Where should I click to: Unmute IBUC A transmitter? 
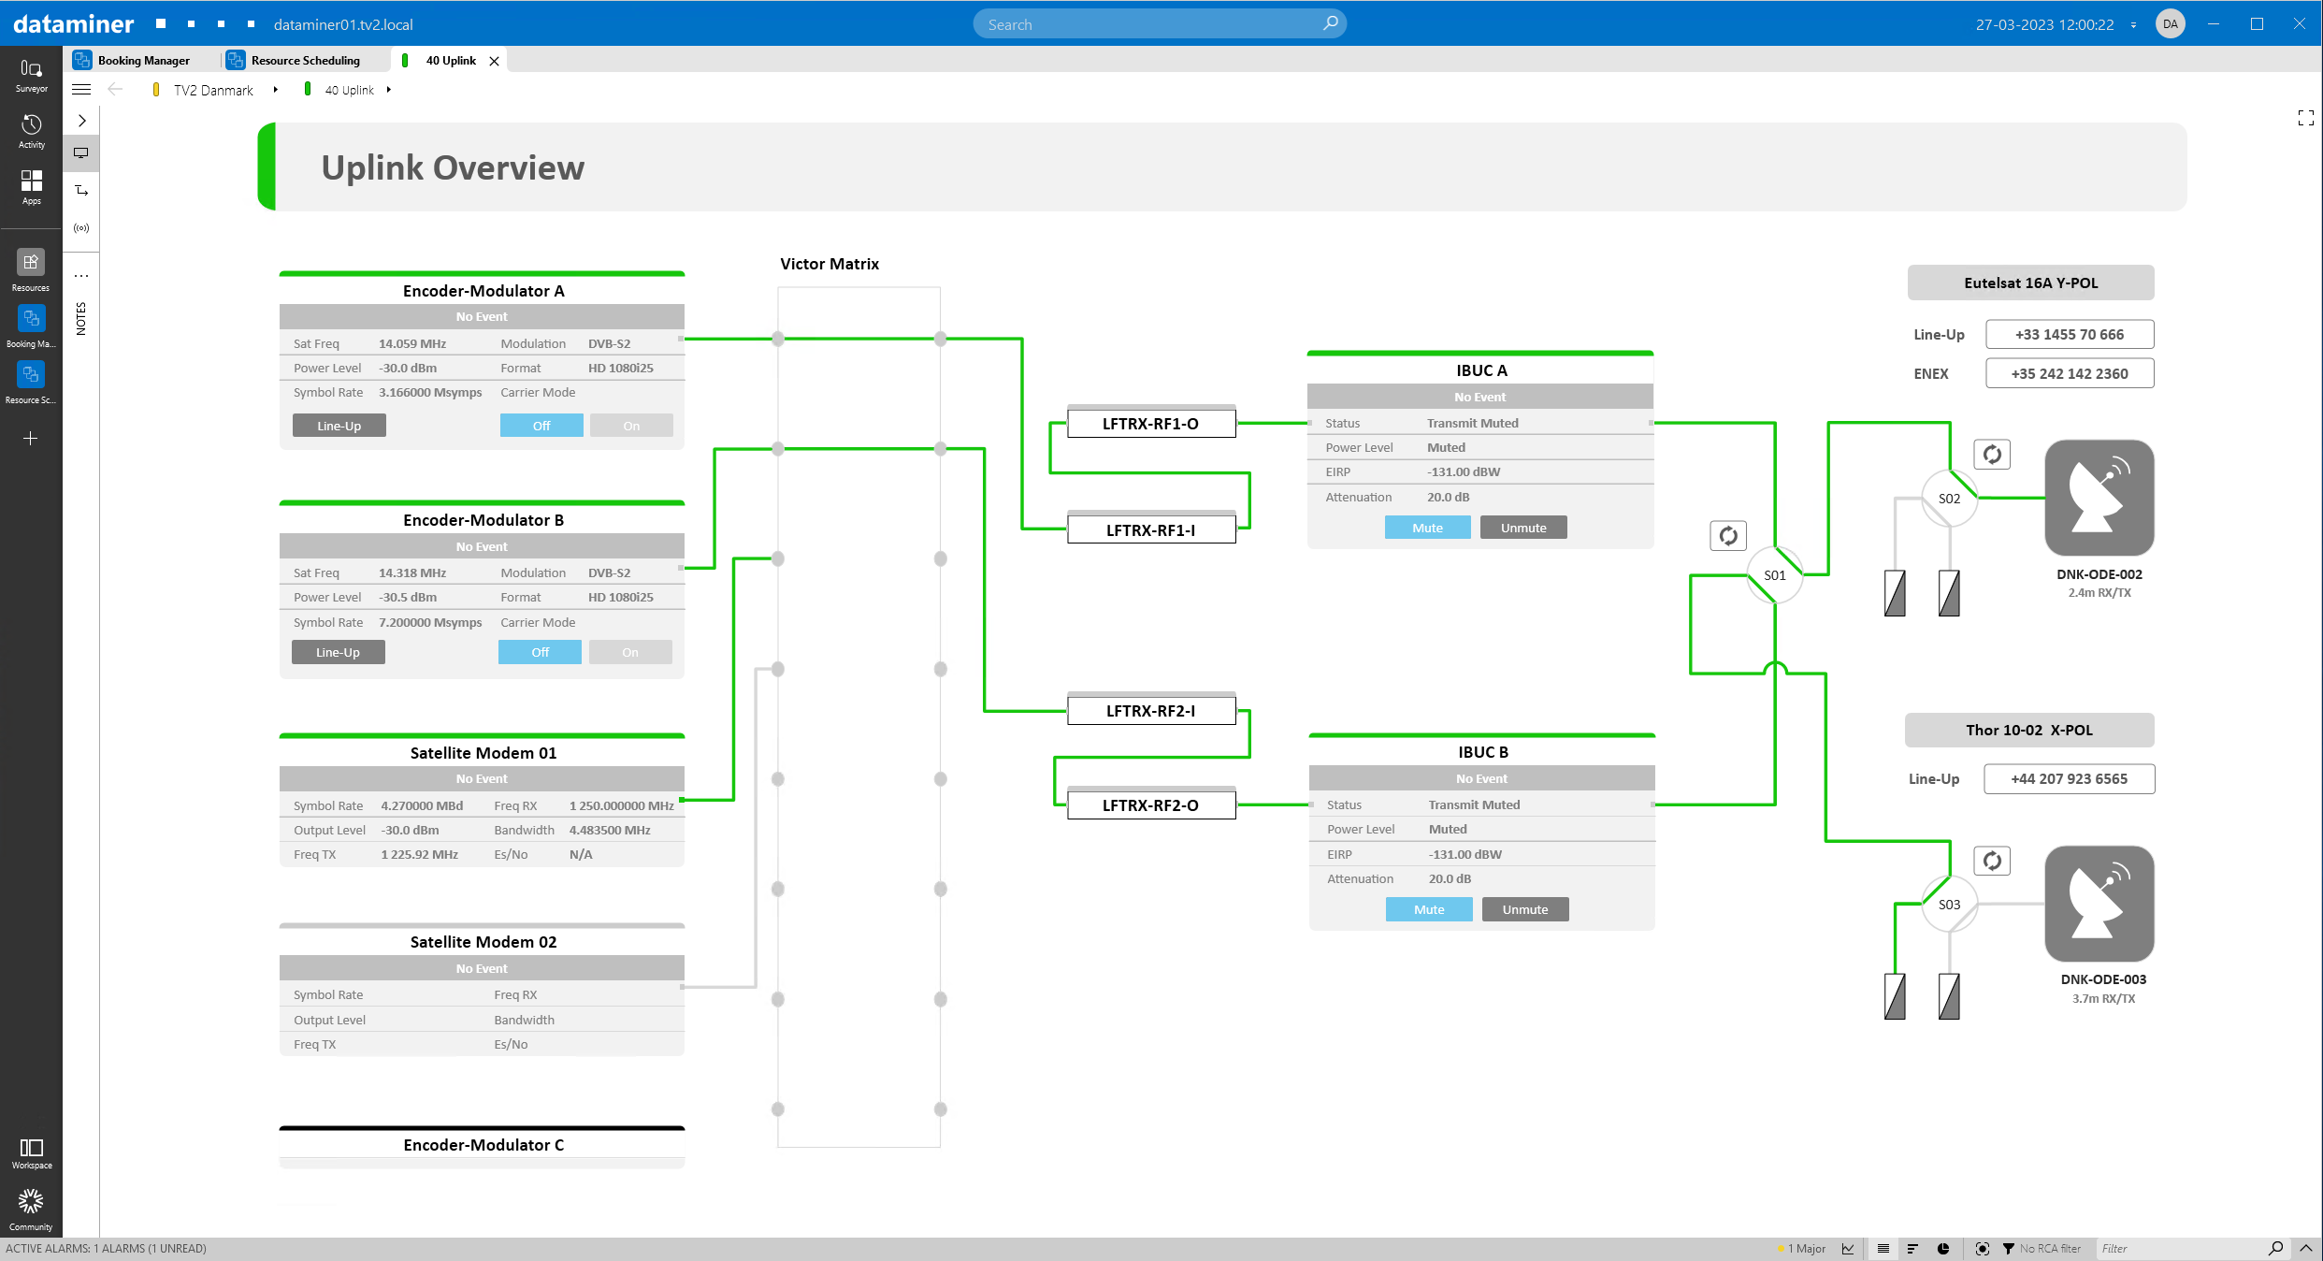[x=1523, y=528]
